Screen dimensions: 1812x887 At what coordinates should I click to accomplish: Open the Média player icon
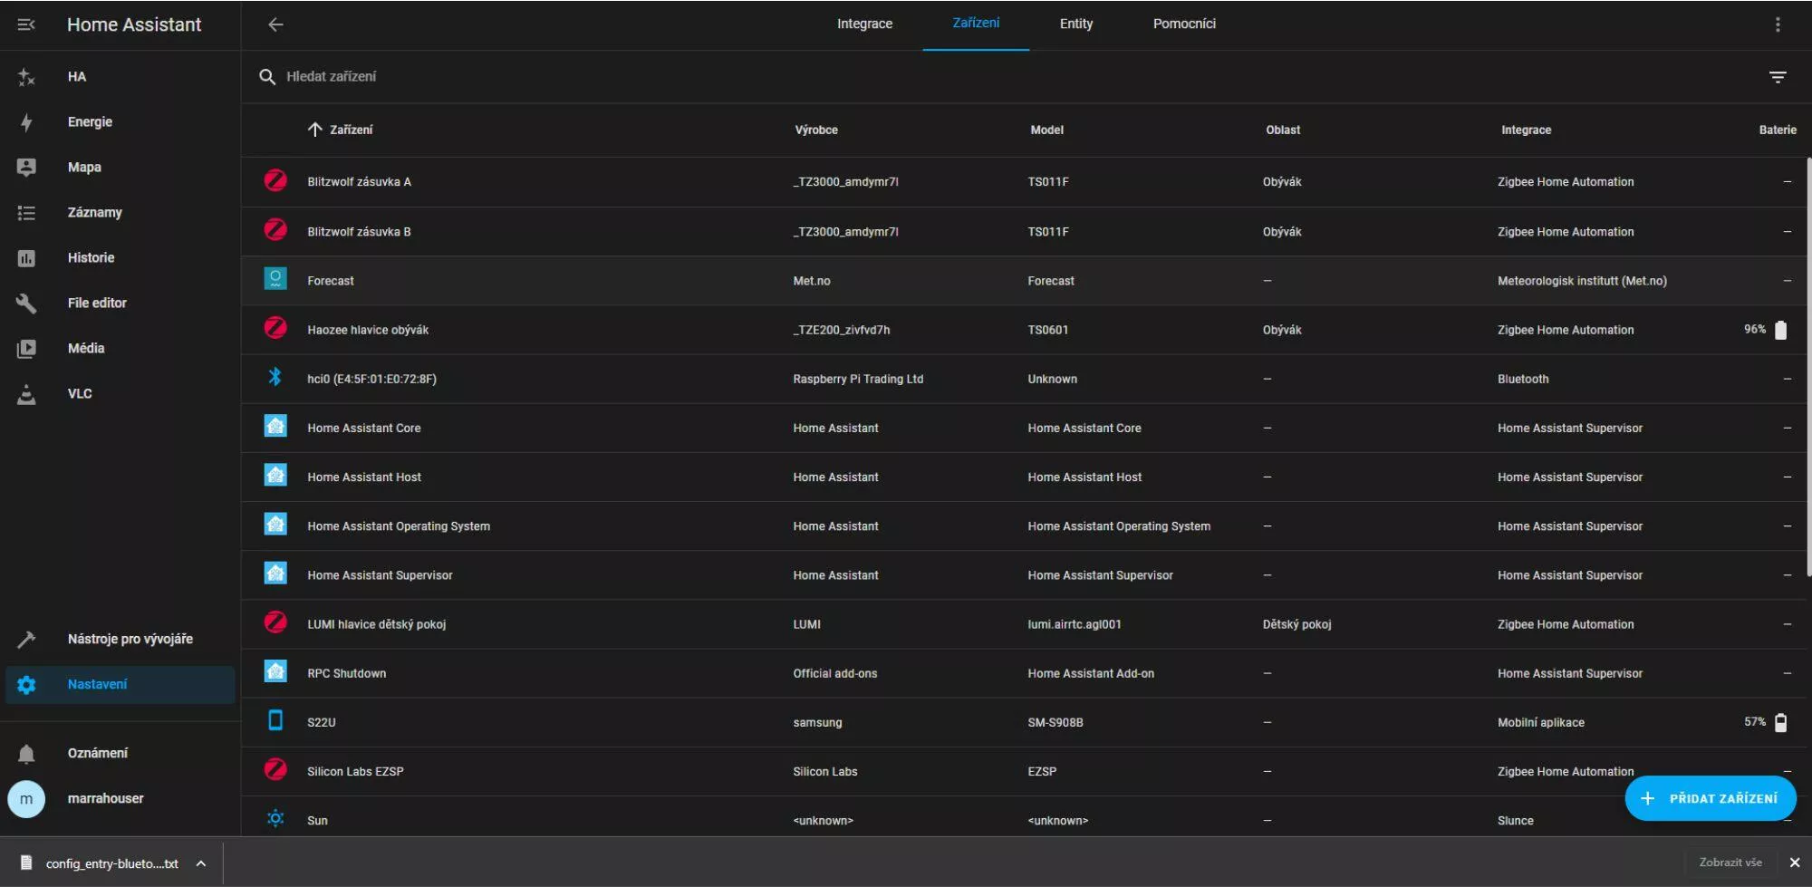pos(26,349)
